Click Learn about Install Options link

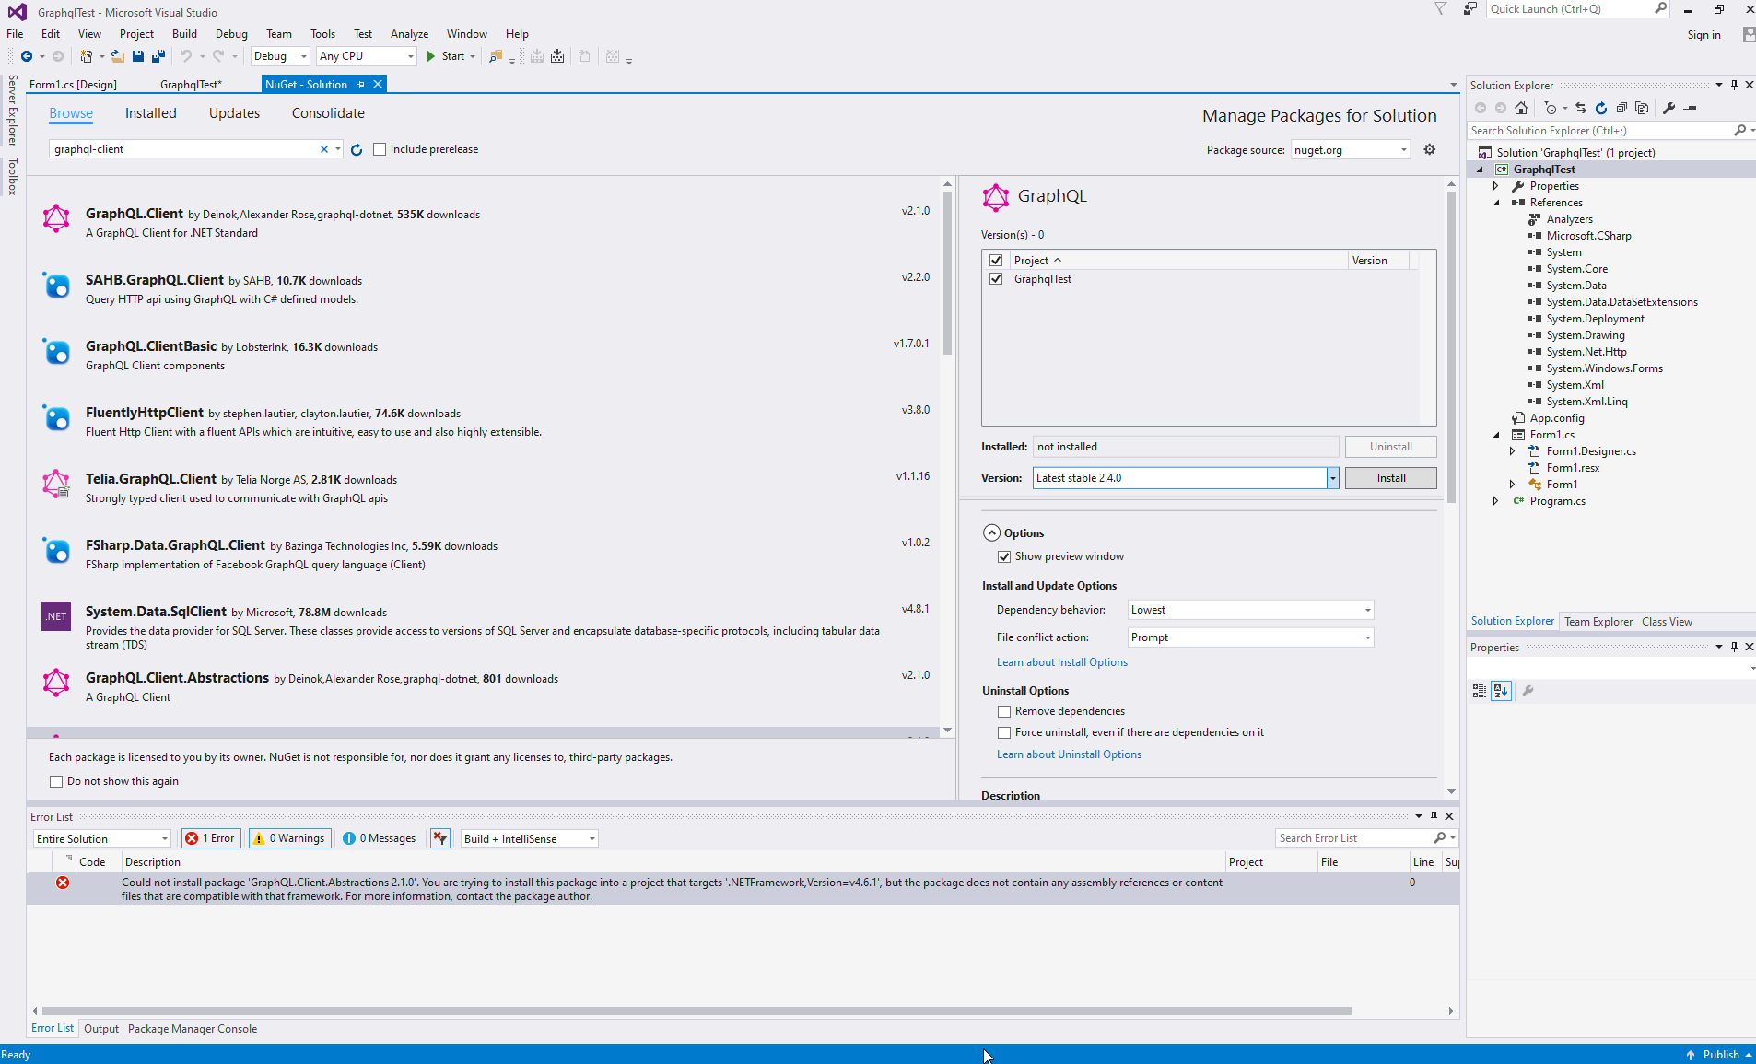coord(1061,661)
